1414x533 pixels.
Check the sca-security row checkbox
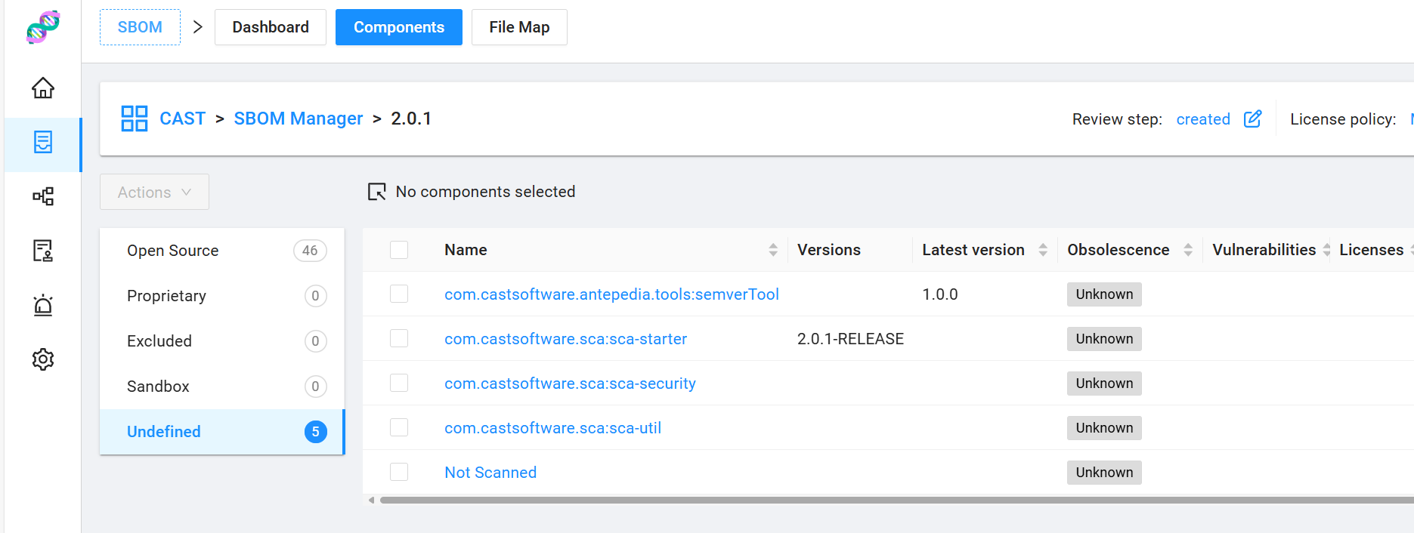coord(399,383)
